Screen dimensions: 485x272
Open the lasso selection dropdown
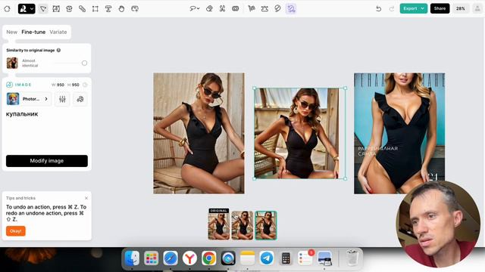click(x=195, y=8)
